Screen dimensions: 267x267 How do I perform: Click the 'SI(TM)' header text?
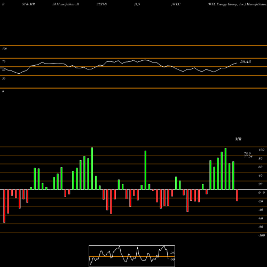click(101, 4)
